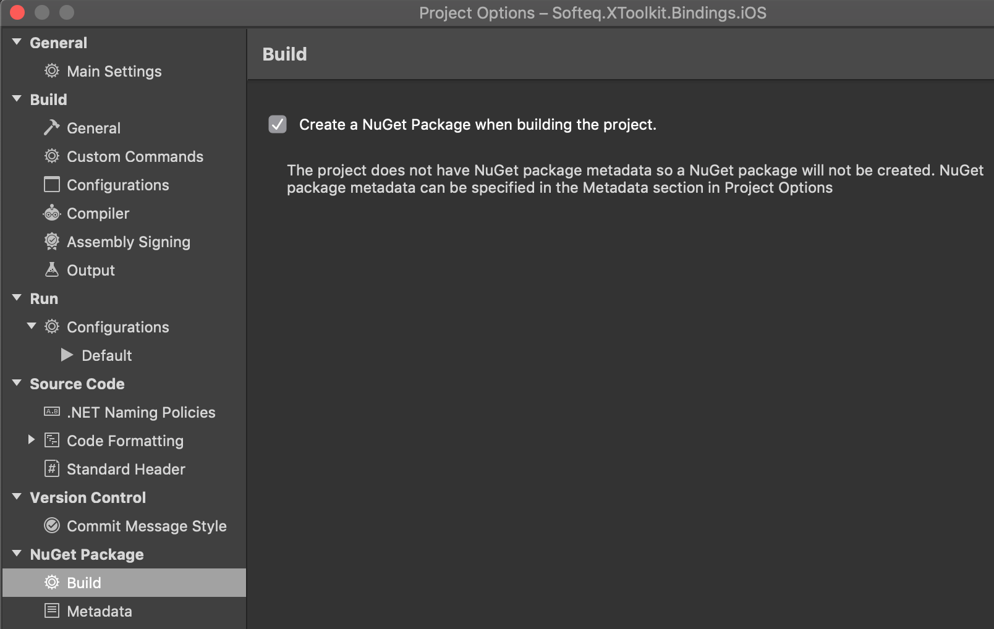Open the build Configurations page
This screenshot has height=629, width=994.
tap(117, 185)
